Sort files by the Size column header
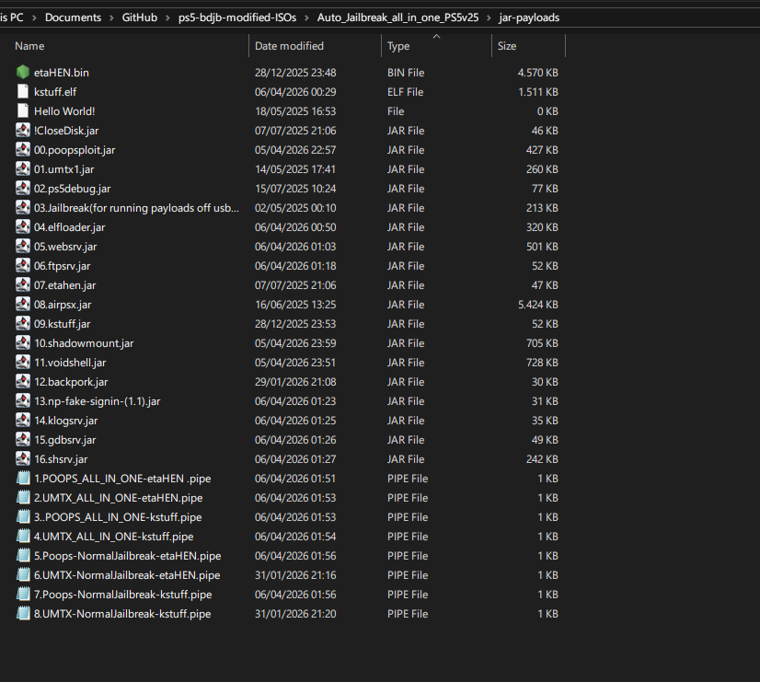The width and height of the screenshot is (760, 682). tap(507, 46)
